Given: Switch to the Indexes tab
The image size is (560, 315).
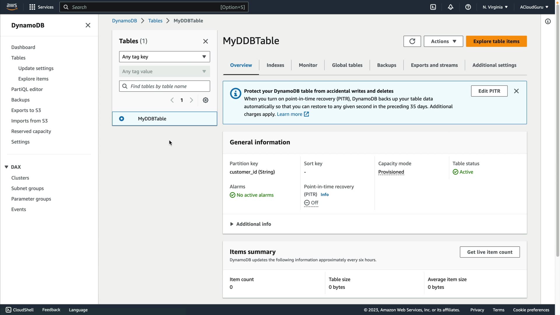Looking at the screenshot, I should [275, 65].
